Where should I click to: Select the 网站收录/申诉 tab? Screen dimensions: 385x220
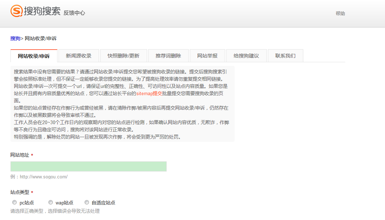34,56
